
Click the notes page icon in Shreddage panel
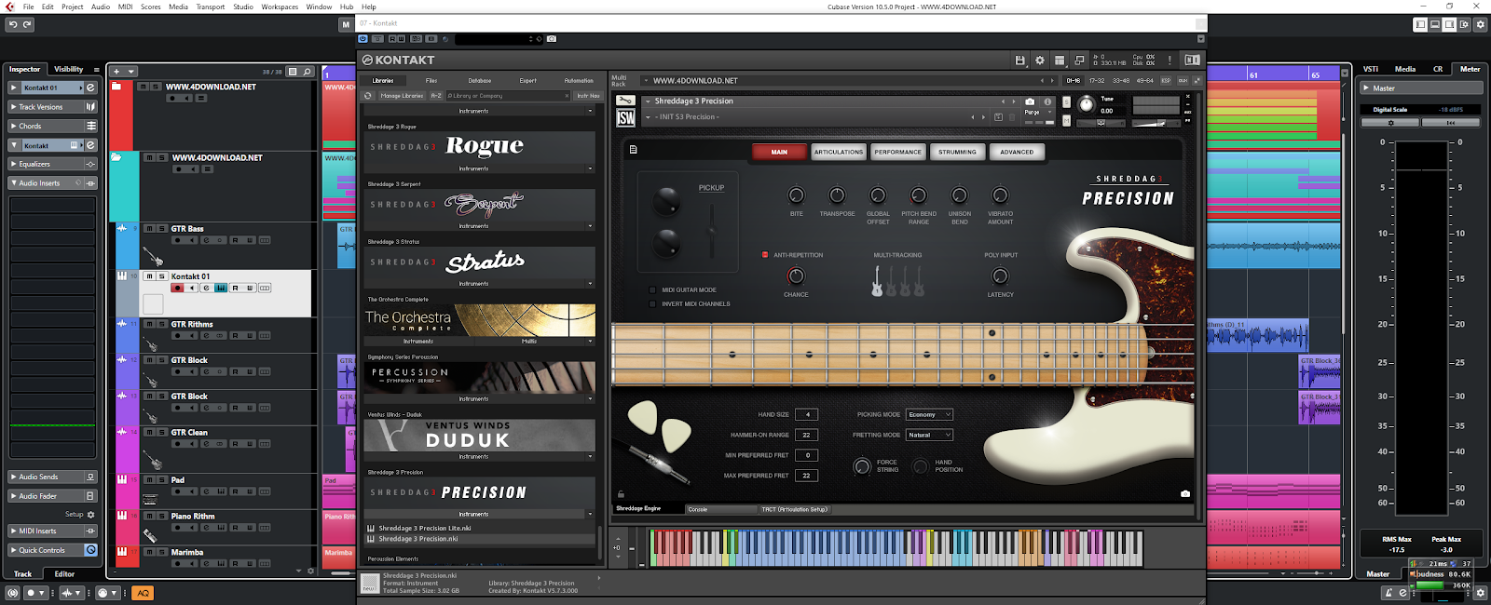pyautogui.click(x=633, y=150)
